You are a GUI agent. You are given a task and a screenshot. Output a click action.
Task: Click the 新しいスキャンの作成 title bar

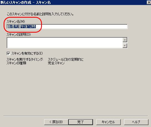click(73, 2)
